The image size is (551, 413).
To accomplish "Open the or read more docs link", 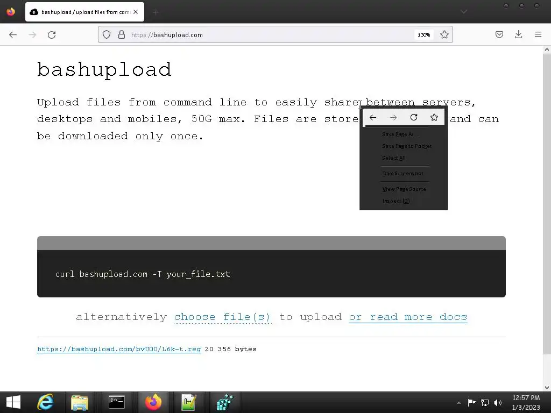I will coord(408,317).
